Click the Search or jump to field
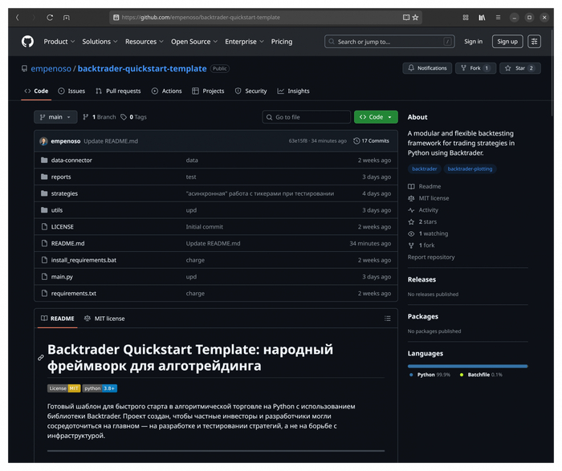Viewport: 562px width, 471px height. click(x=389, y=42)
